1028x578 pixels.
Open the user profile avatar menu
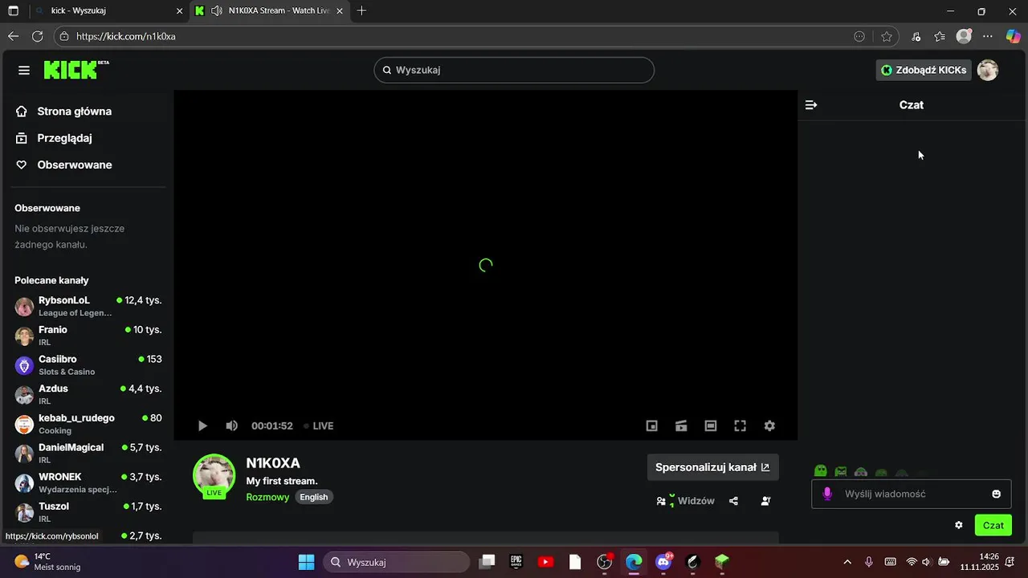[x=988, y=70]
